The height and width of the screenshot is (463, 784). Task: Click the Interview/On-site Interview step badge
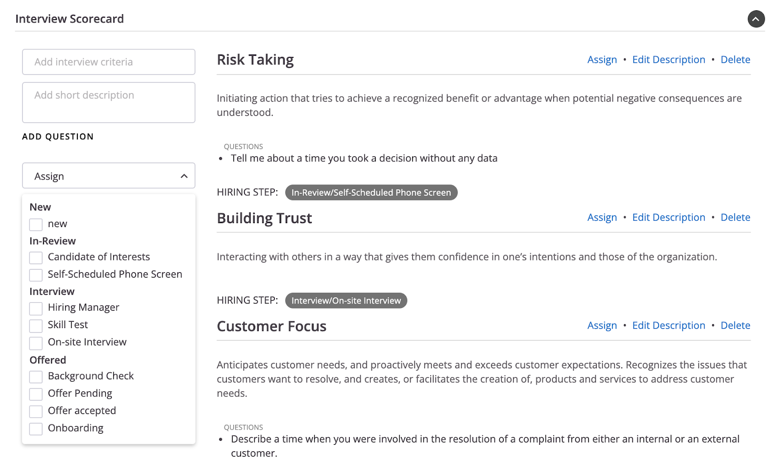[346, 301]
